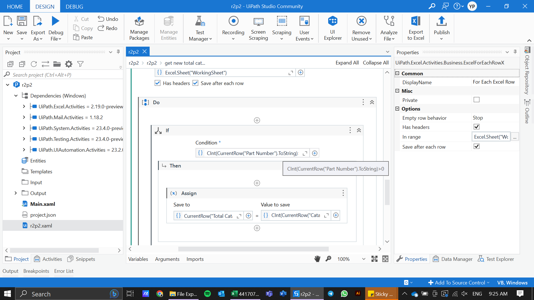This screenshot has width=534, height=300.
Task: Click the fit to screen icon
Action: 374,259
